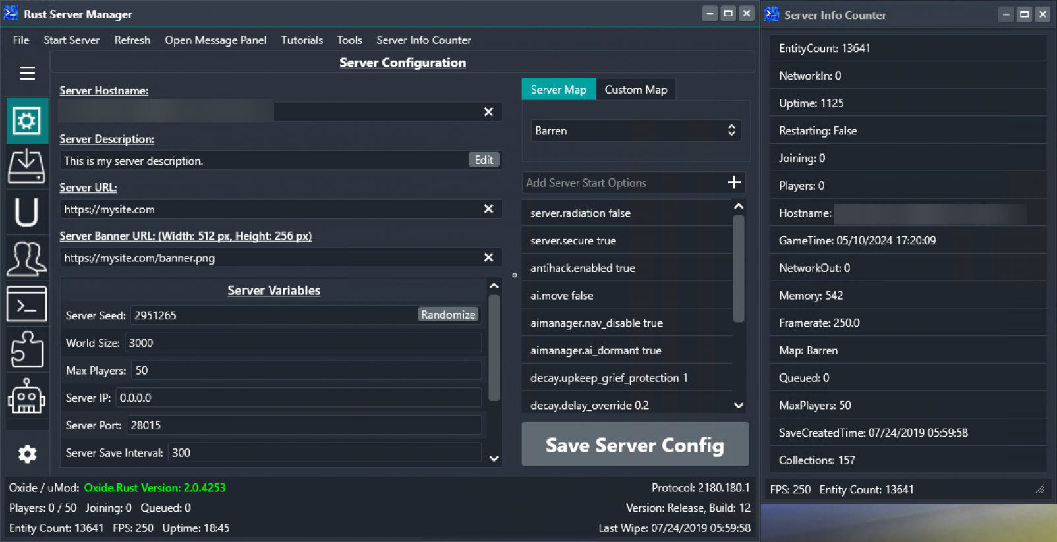Randomize the server seed
Viewport: 1057px width, 542px height.
click(x=448, y=315)
